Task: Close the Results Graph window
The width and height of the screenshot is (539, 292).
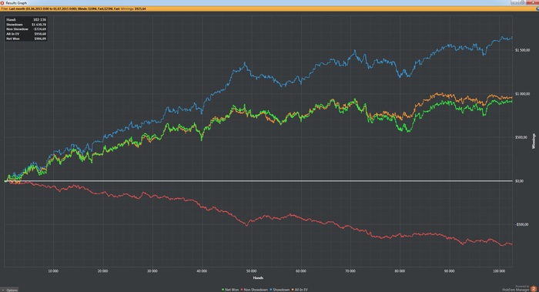Action: (534, 2)
